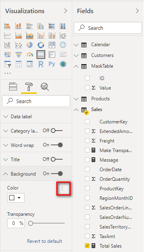Viewport: 144px width, 252px height.
Task: Select the Scatter chart visual
Action: 18,45
